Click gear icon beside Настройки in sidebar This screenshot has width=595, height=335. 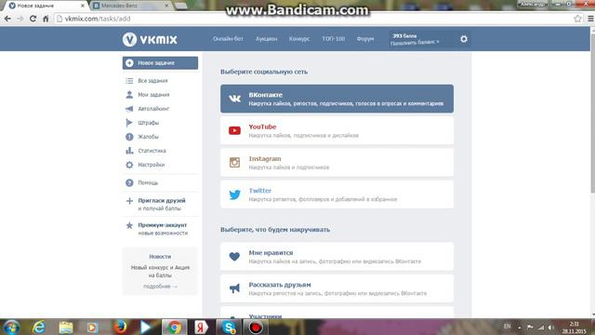pyautogui.click(x=129, y=165)
